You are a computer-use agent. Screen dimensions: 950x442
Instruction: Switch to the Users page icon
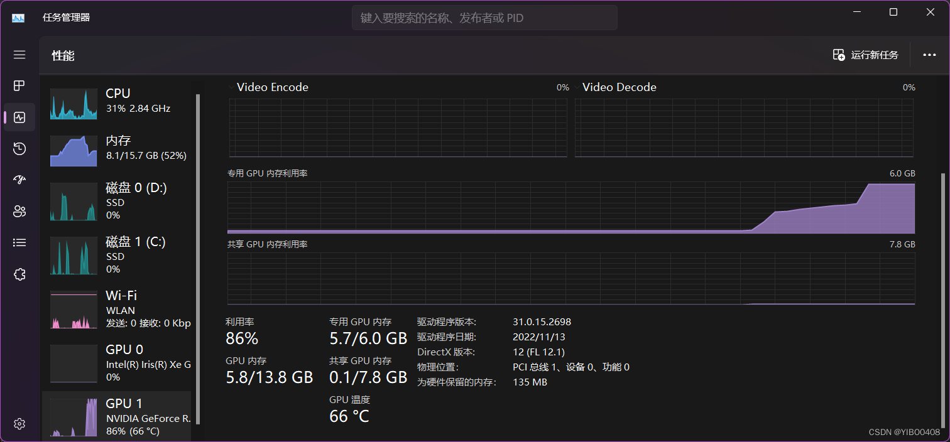(19, 212)
